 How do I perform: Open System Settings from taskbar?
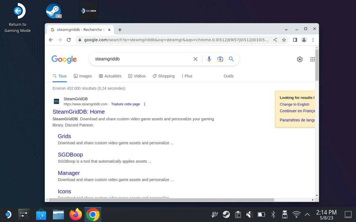[24, 215]
